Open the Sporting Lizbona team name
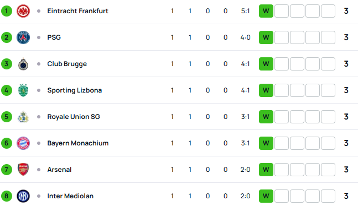 pos(75,90)
